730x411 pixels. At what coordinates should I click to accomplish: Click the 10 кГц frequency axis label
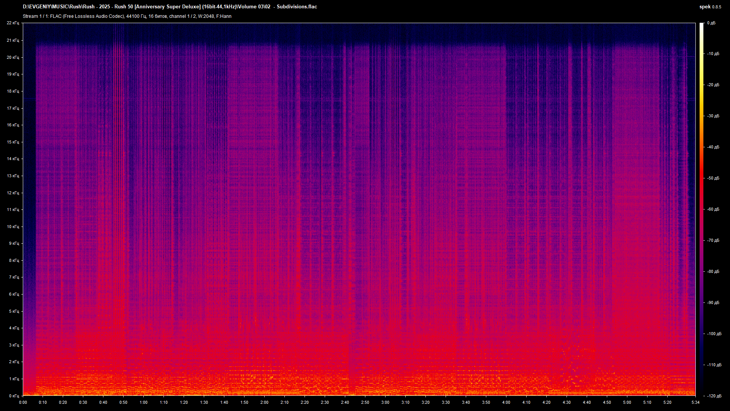13,227
